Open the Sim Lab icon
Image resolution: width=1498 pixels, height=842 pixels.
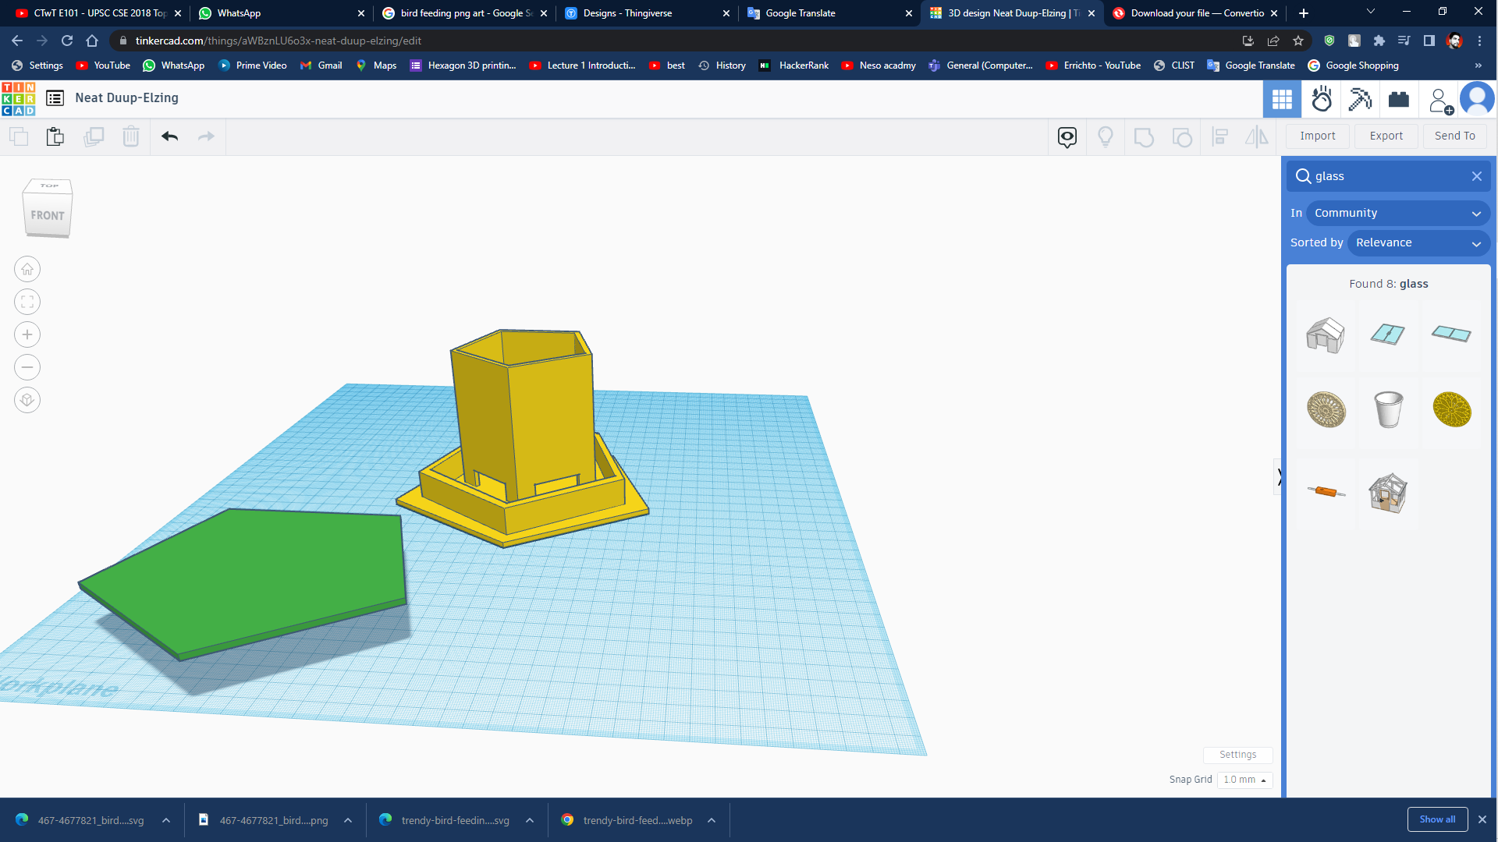(x=1322, y=99)
